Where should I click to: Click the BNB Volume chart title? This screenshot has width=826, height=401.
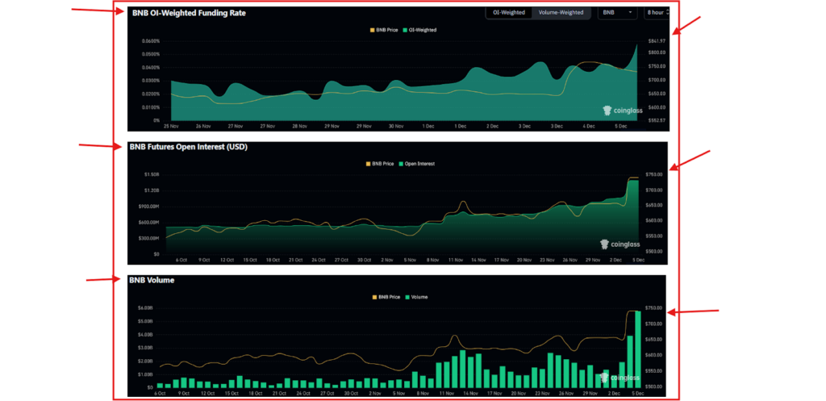pos(151,280)
